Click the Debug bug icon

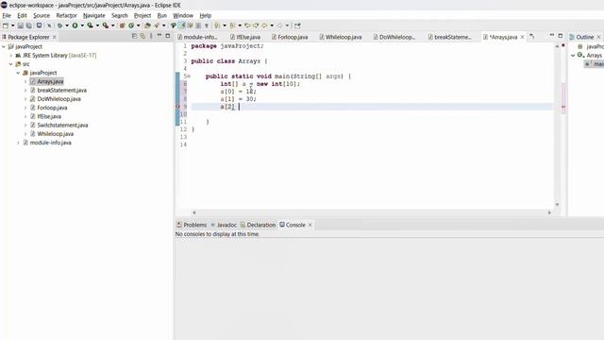(x=59, y=25)
